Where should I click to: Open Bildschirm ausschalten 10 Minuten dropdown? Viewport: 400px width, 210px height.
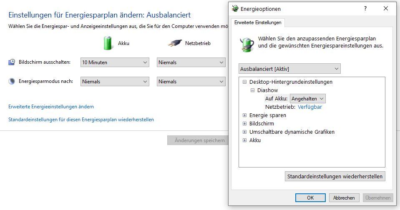tap(115, 62)
